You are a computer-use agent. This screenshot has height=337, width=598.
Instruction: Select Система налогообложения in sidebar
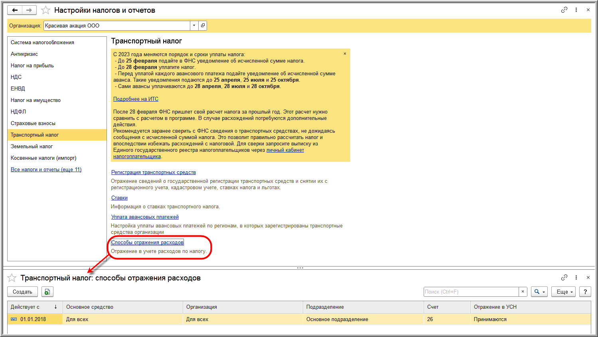point(57,42)
